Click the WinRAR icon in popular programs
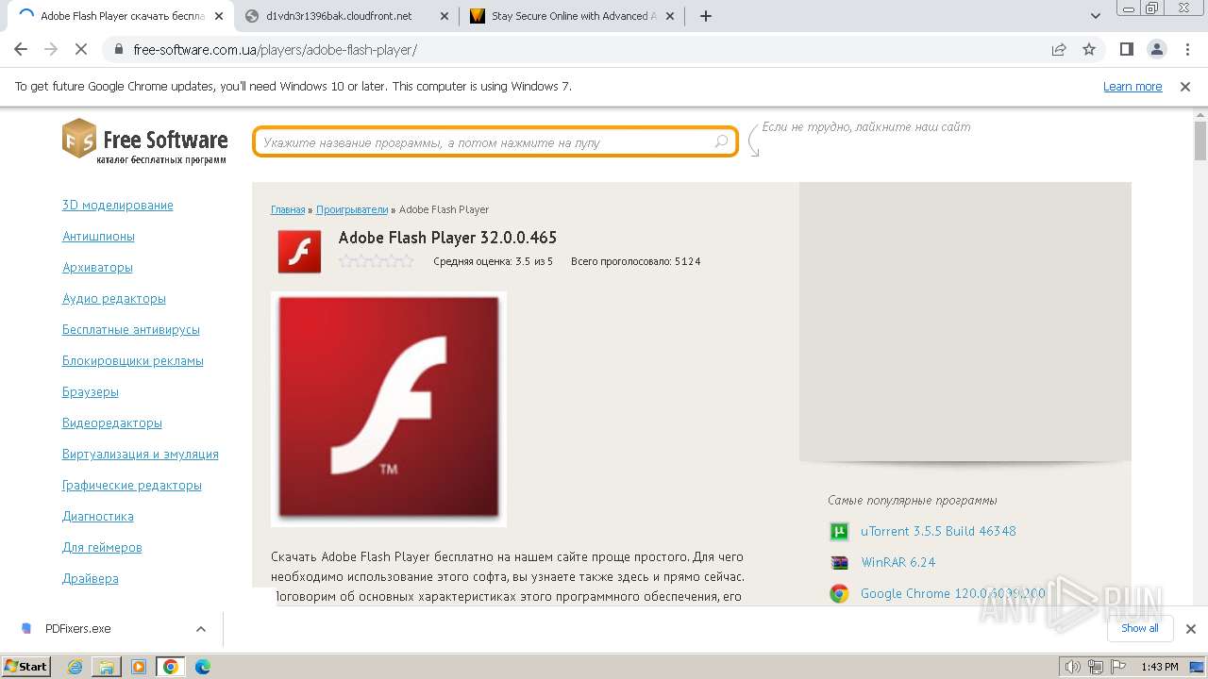Image resolution: width=1208 pixels, height=679 pixels. tap(839, 562)
